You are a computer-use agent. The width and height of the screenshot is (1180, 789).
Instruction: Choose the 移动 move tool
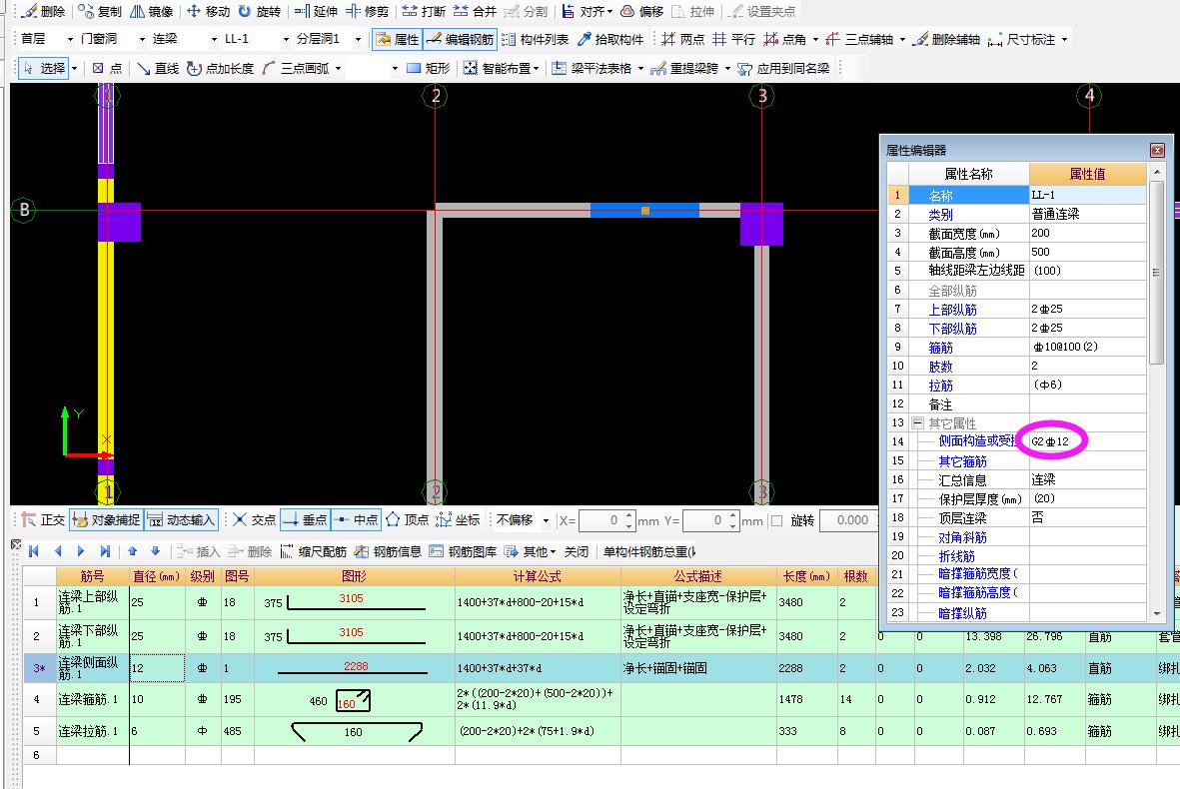tap(209, 11)
